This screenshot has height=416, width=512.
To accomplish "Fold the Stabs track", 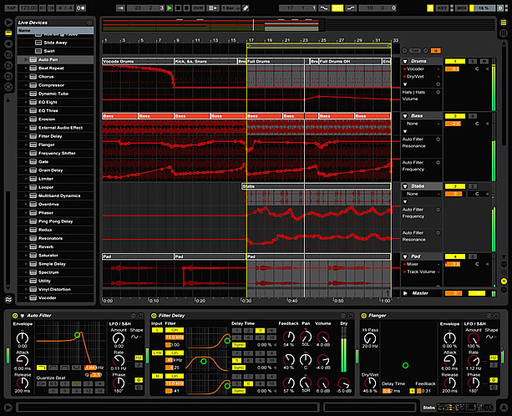I will pos(405,186).
